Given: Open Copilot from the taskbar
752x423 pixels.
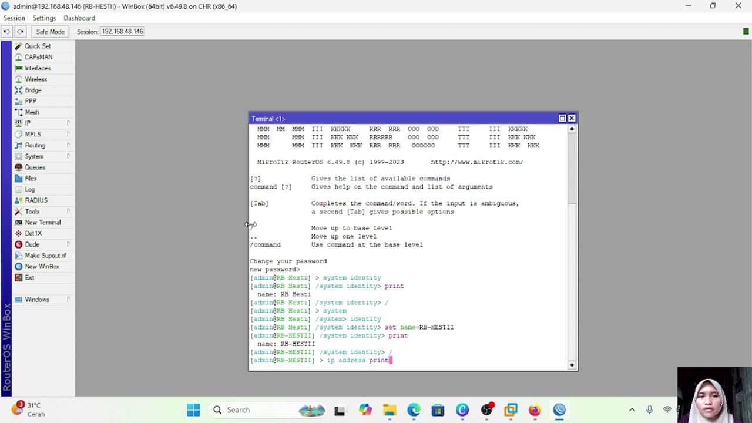Looking at the screenshot, I should click(365, 410).
